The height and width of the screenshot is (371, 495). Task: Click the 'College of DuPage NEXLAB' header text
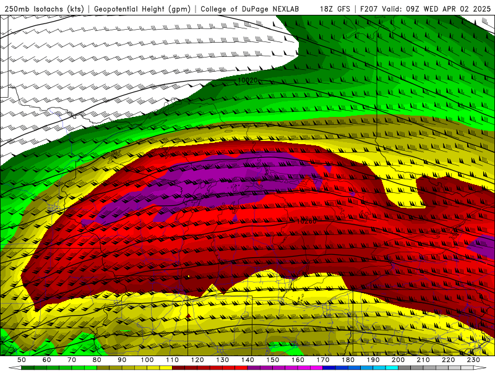click(x=249, y=9)
